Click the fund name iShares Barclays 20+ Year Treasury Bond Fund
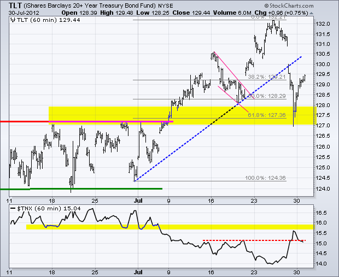 pos(90,5)
